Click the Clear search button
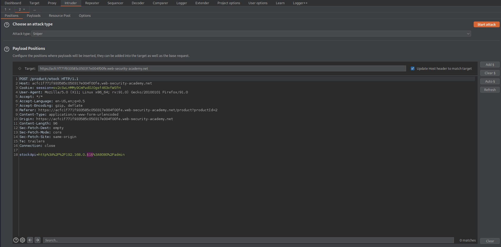Screen dimensions: 501x247 [490, 241]
